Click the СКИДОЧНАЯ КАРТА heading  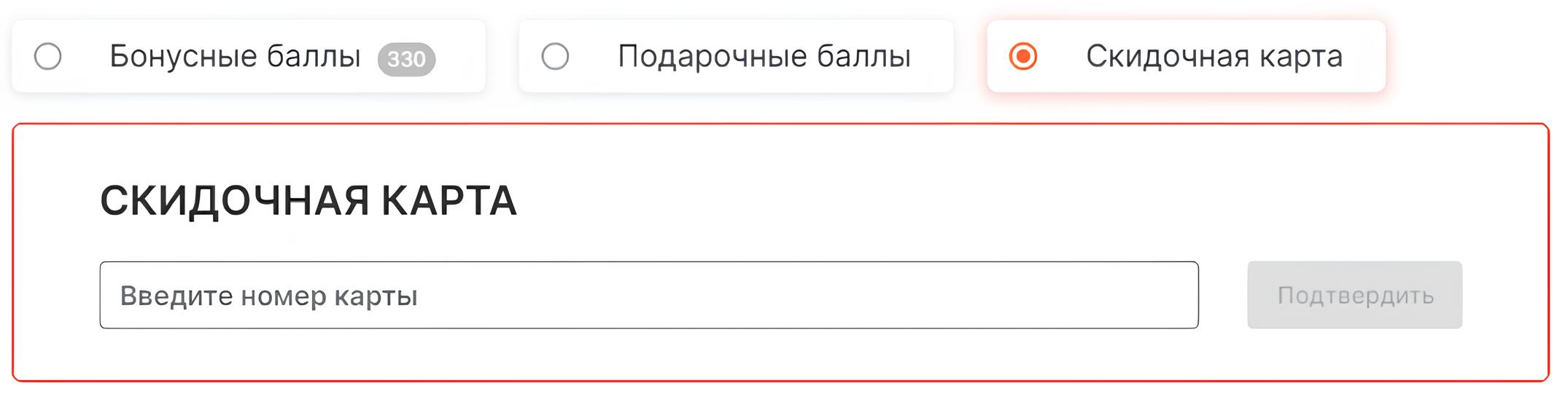pos(308,200)
